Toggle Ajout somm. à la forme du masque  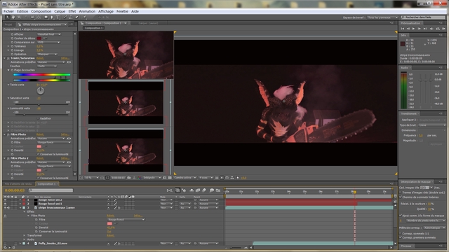[x=401, y=215]
